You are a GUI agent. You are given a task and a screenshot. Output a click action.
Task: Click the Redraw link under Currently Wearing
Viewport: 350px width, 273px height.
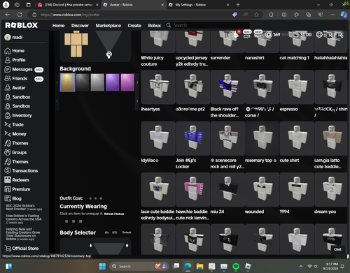point(120,214)
